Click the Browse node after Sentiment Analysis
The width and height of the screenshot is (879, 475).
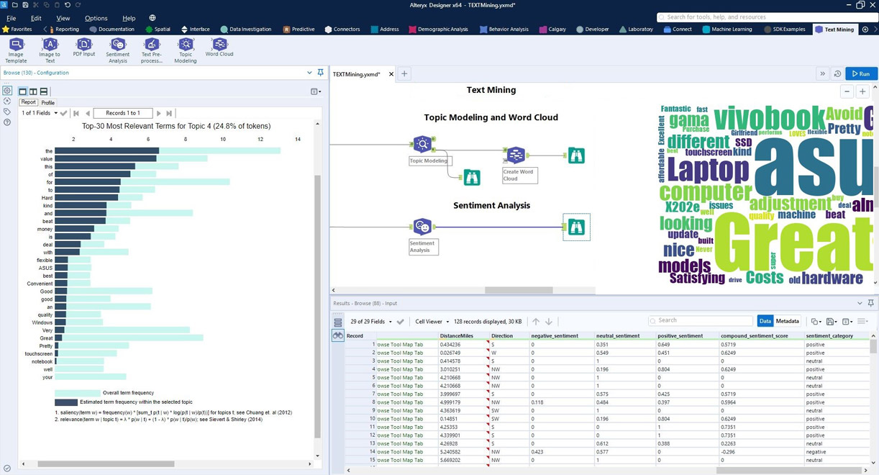576,227
